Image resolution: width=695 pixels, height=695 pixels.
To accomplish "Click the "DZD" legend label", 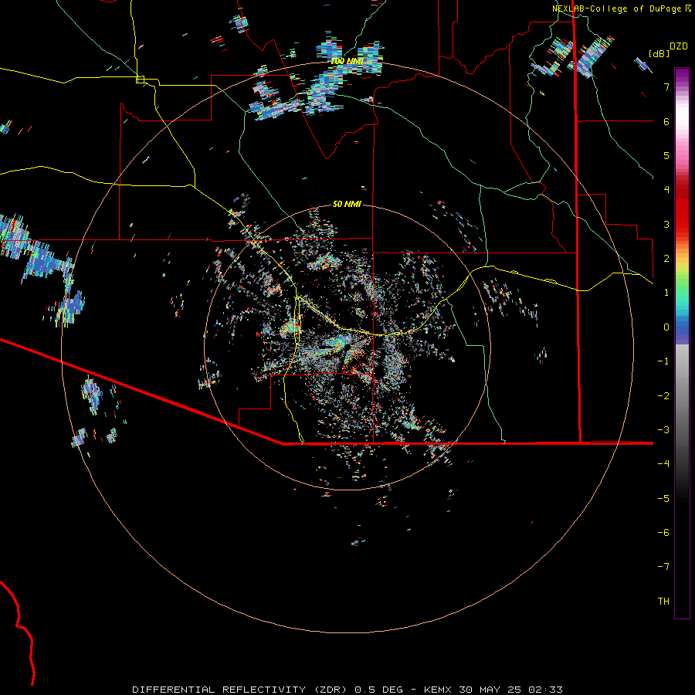I will (x=679, y=46).
